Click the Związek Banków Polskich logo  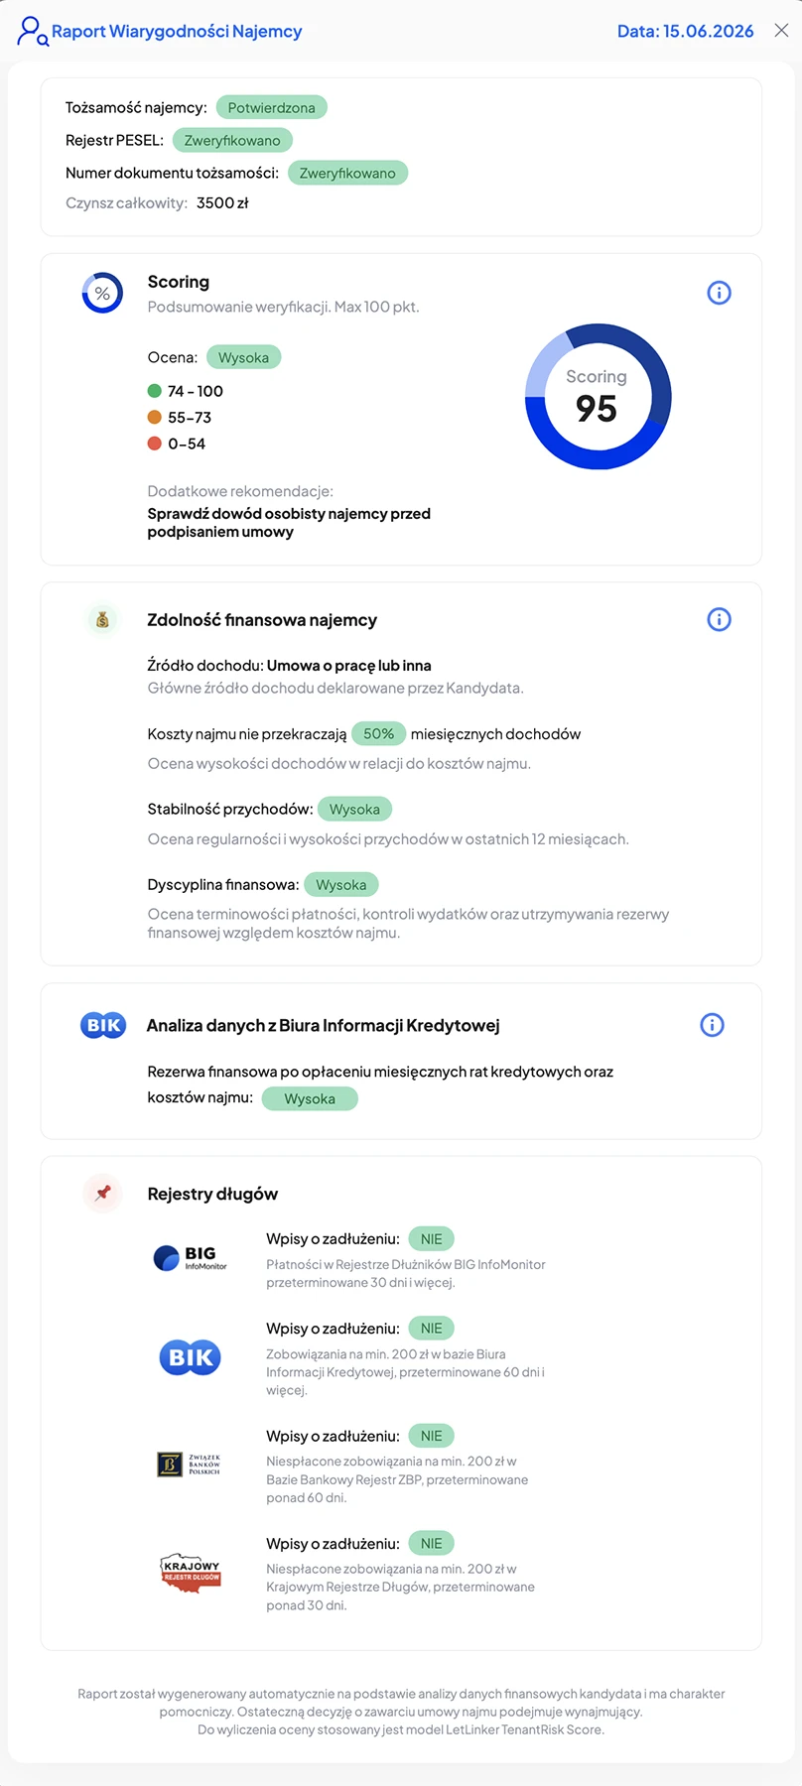pyautogui.click(x=189, y=1465)
